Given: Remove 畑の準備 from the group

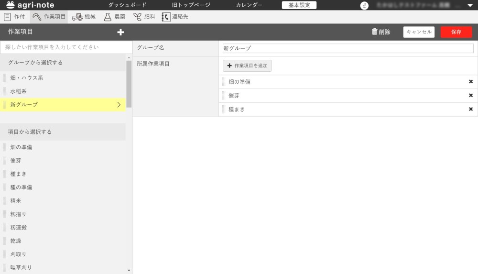Looking at the screenshot, I should tap(470, 82).
